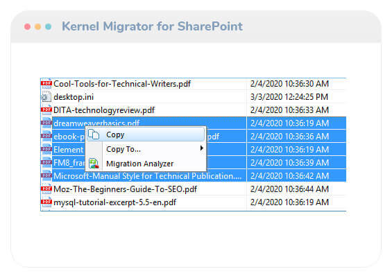The width and height of the screenshot is (392, 278).
Task: Click the desktop.ini file icon
Action: tap(46, 97)
